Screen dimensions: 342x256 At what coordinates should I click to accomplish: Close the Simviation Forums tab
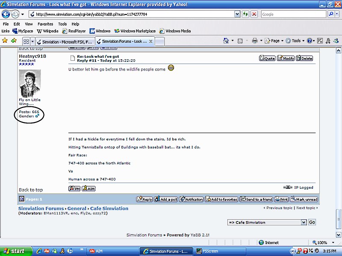click(150, 41)
